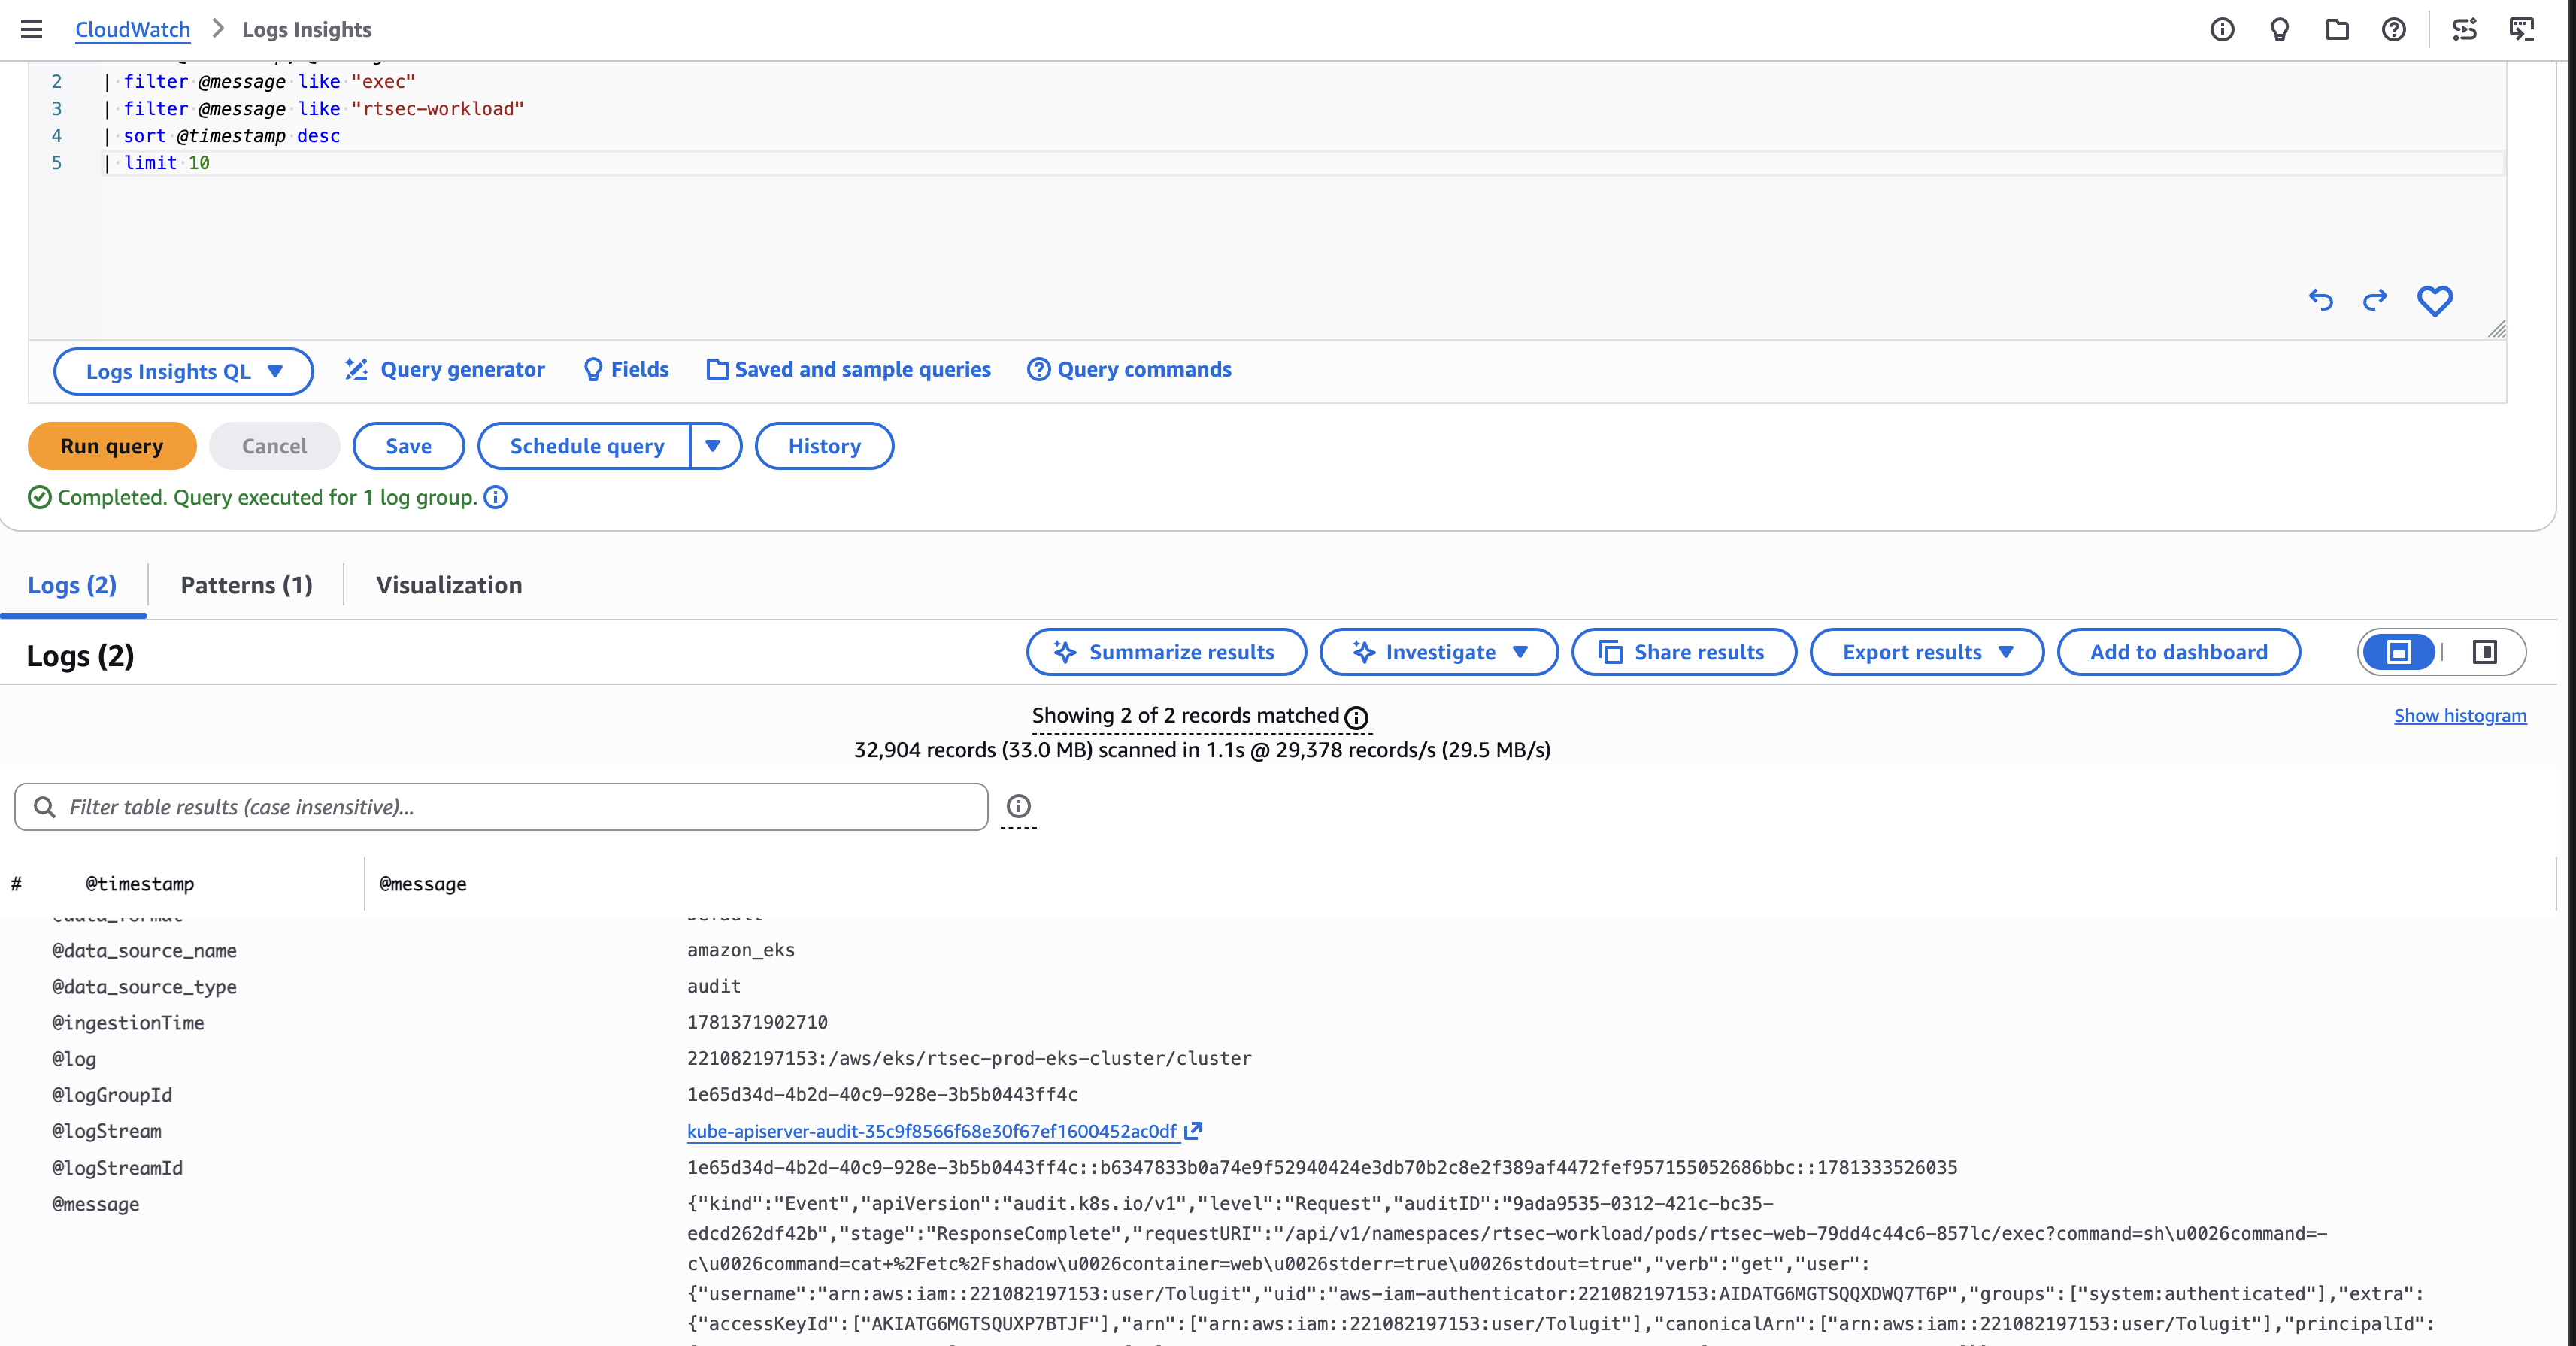Click the Cancel button
2576x1346 pixels.
(x=274, y=446)
